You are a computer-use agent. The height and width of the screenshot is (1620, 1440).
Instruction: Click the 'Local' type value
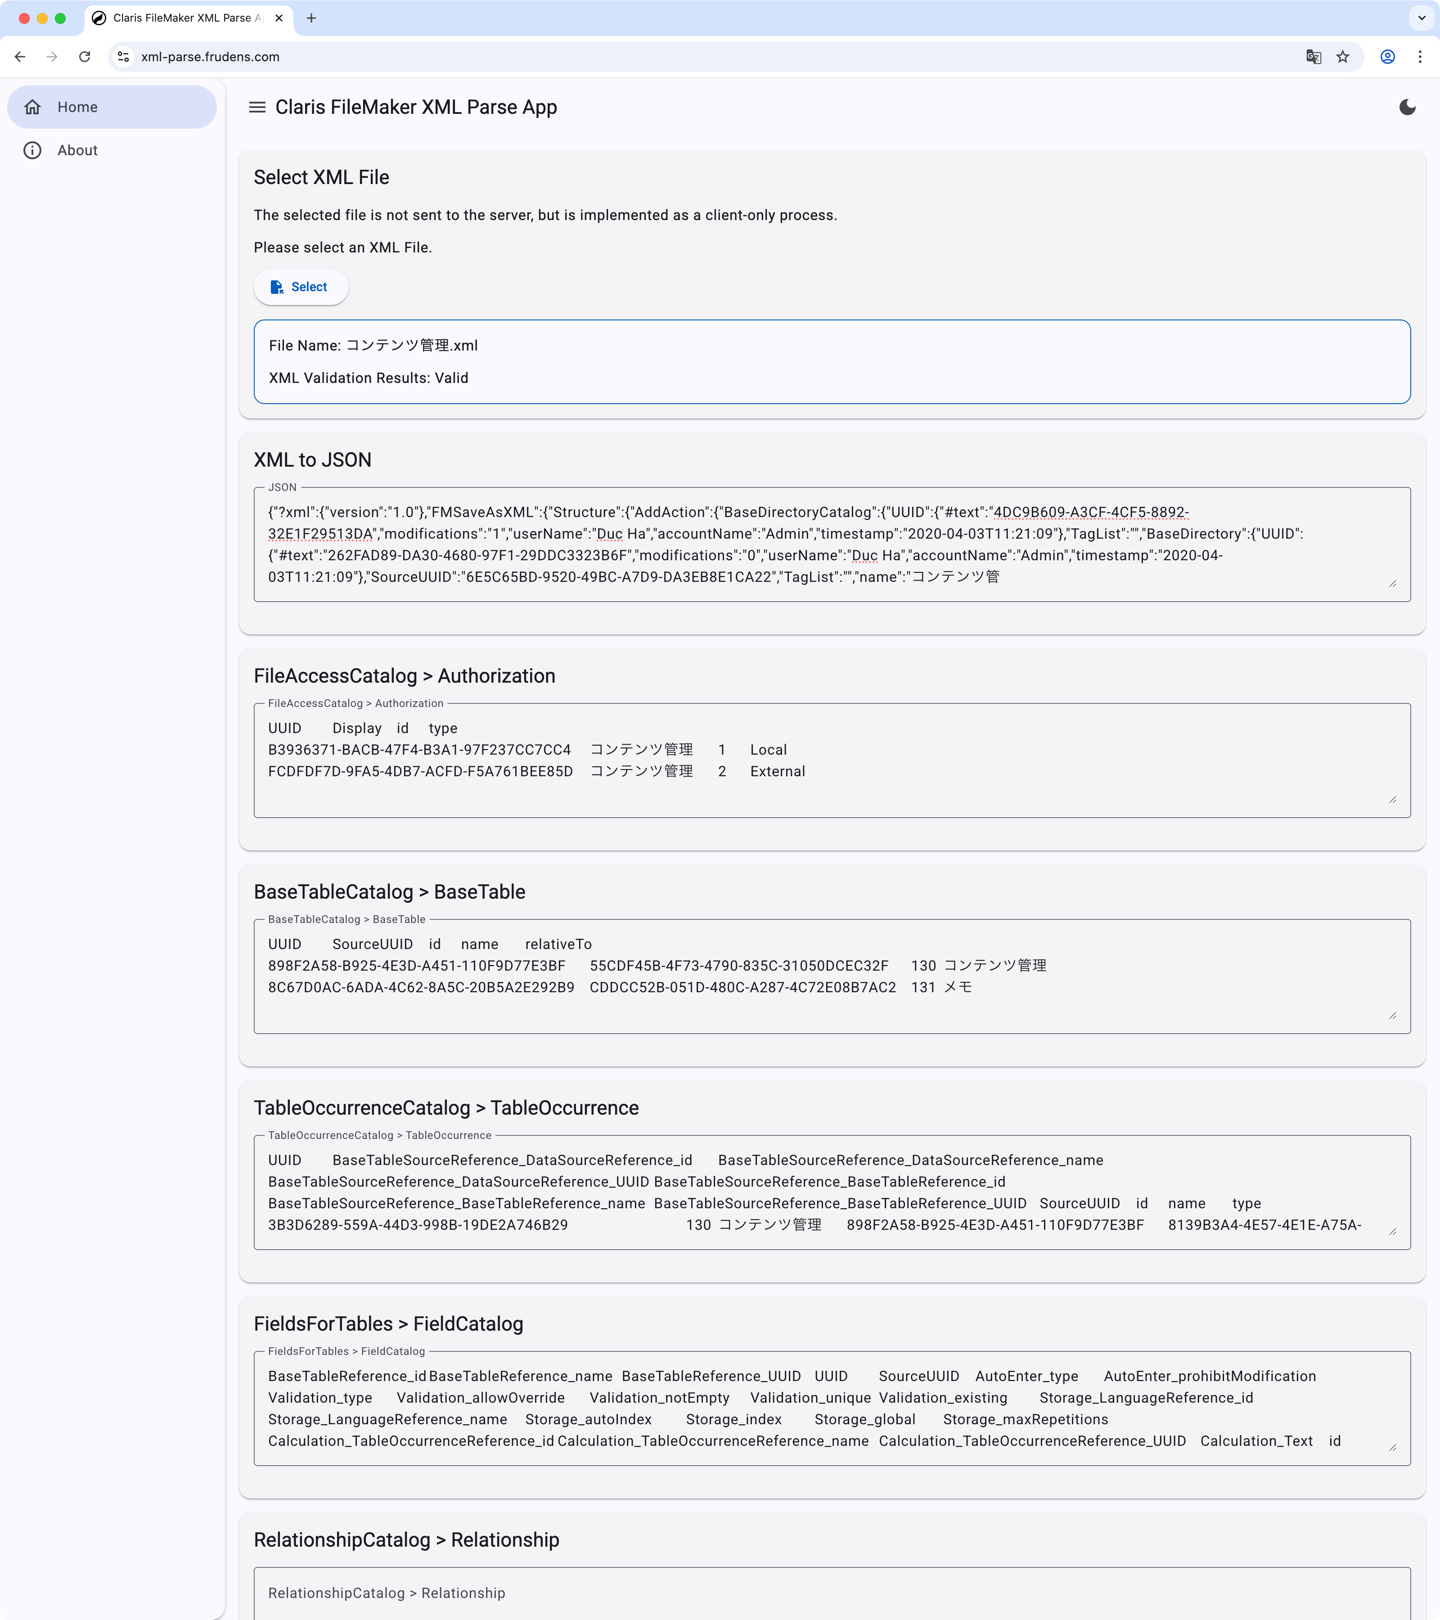768,750
